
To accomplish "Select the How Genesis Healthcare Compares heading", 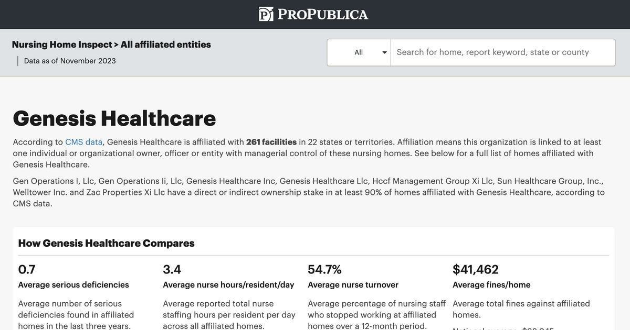I will click(x=107, y=243).
